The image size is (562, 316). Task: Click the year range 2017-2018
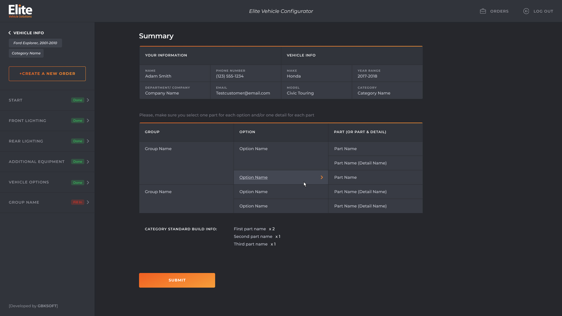[367, 76]
